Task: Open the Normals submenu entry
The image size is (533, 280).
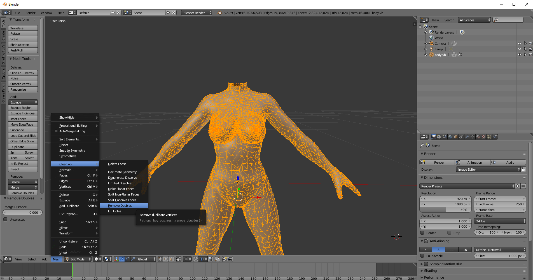Action: (75, 170)
